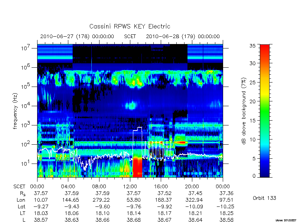Select Rs value 37.36
The image size is (297, 222).
[x=226, y=193]
